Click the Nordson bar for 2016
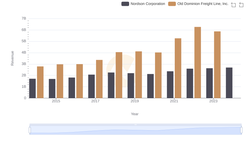This screenshot has height=142, width=247. click(72, 88)
